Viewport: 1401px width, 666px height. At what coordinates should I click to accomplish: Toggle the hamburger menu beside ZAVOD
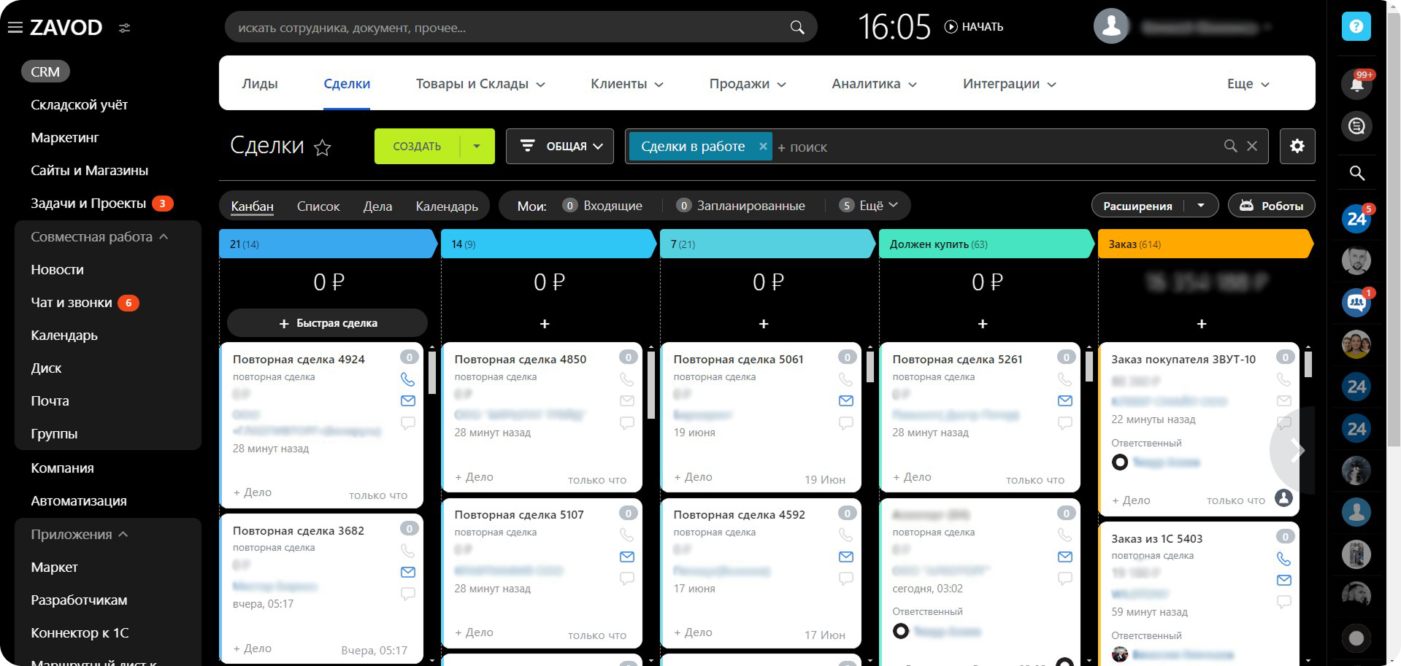click(x=15, y=28)
